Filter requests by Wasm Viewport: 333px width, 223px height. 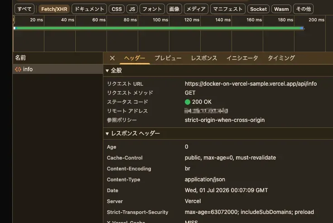click(281, 9)
